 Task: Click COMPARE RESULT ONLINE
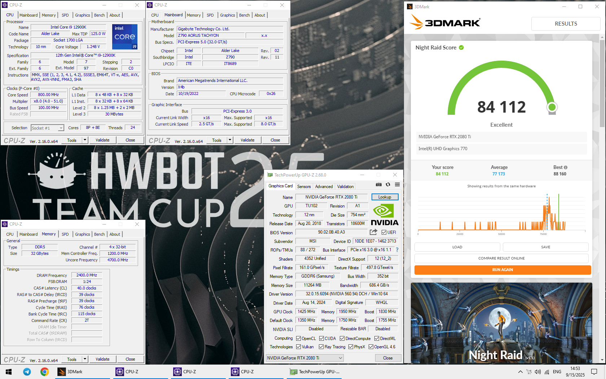pos(501,258)
